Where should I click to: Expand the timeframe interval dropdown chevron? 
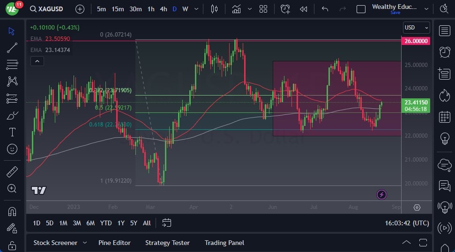pyautogui.click(x=195, y=9)
